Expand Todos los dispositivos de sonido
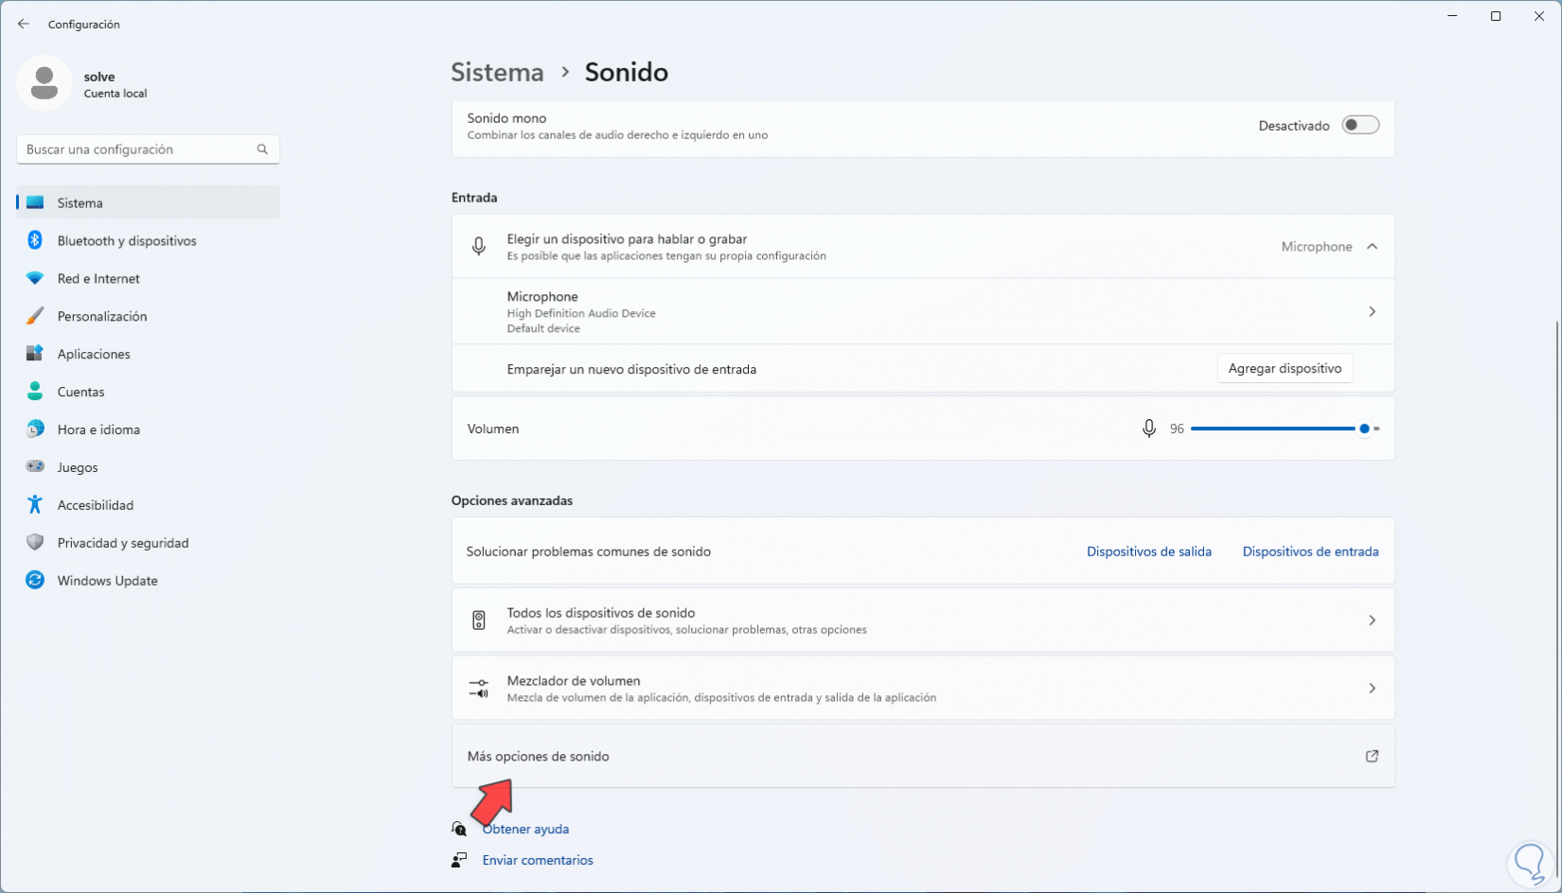 click(x=1372, y=621)
